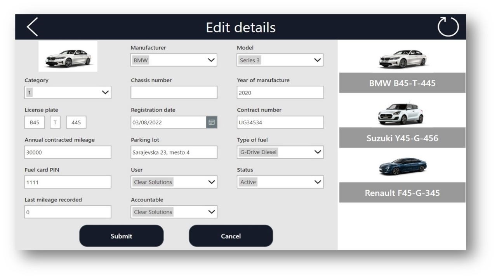This screenshot has width=497, height=279.
Task: Open the Manufacturer dropdown showing BMW
Action: [x=174, y=60]
